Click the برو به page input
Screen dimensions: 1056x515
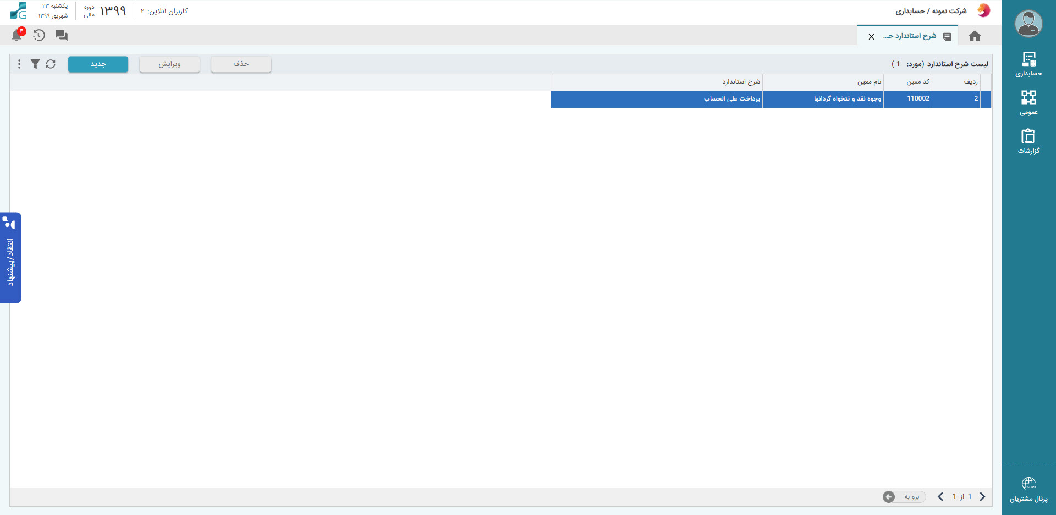coord(911,497)
